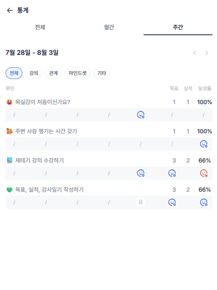Select the 기타 filter button

click(102, 73)
